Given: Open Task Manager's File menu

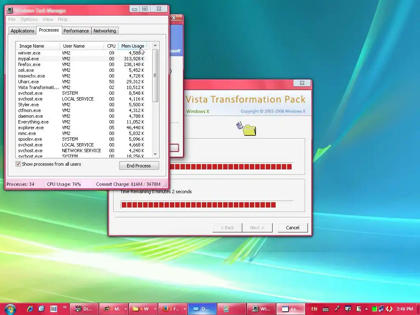Looking at the screenshot, I should coord(12,19).
